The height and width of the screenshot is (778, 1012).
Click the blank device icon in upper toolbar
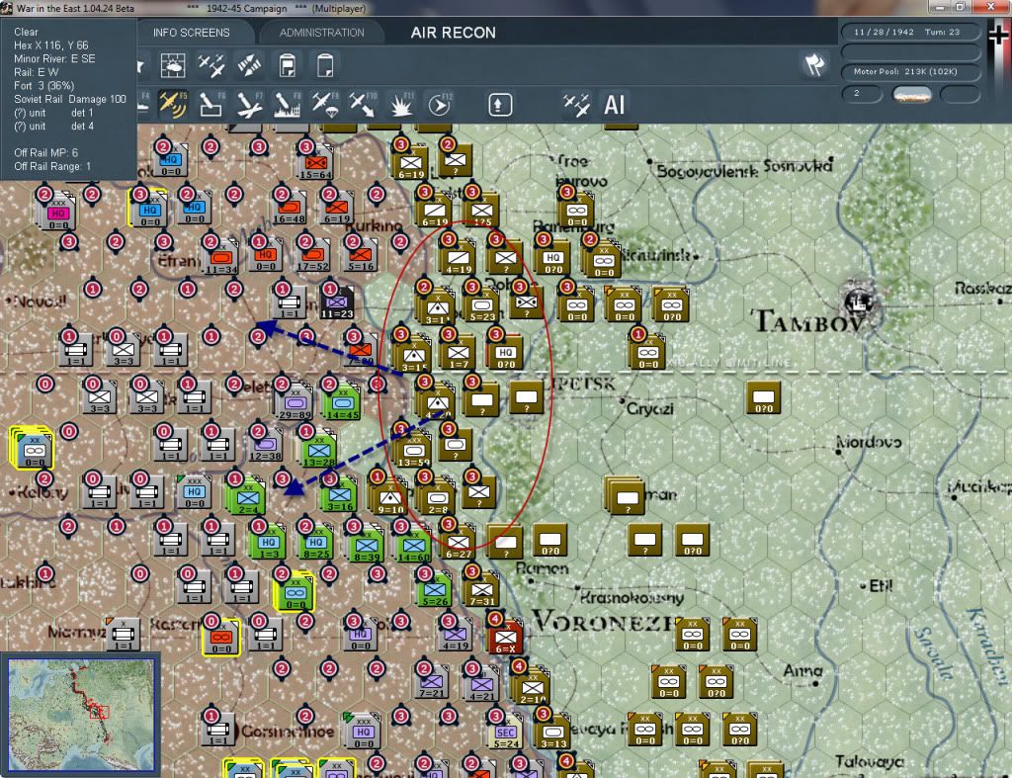(x=325, y=65)
